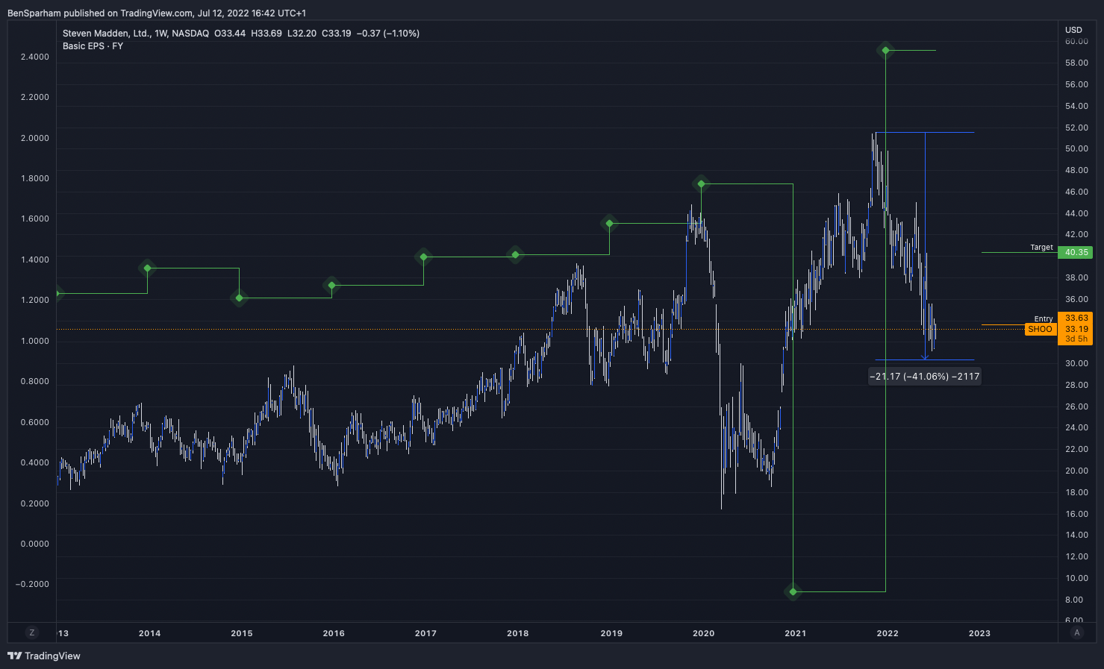Click the 2021 label on time axis
This screenshot has height=669, width=1104.
coord(796,633)
